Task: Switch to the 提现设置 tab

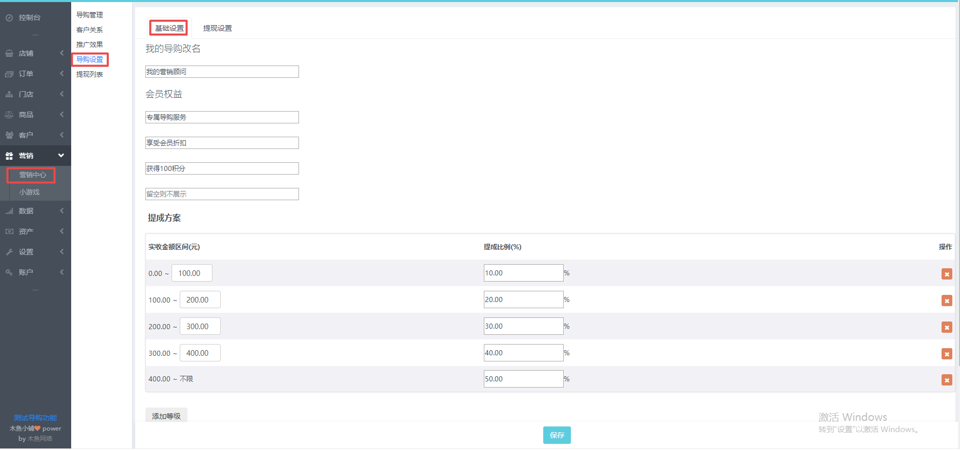Action: click(218, 28)
